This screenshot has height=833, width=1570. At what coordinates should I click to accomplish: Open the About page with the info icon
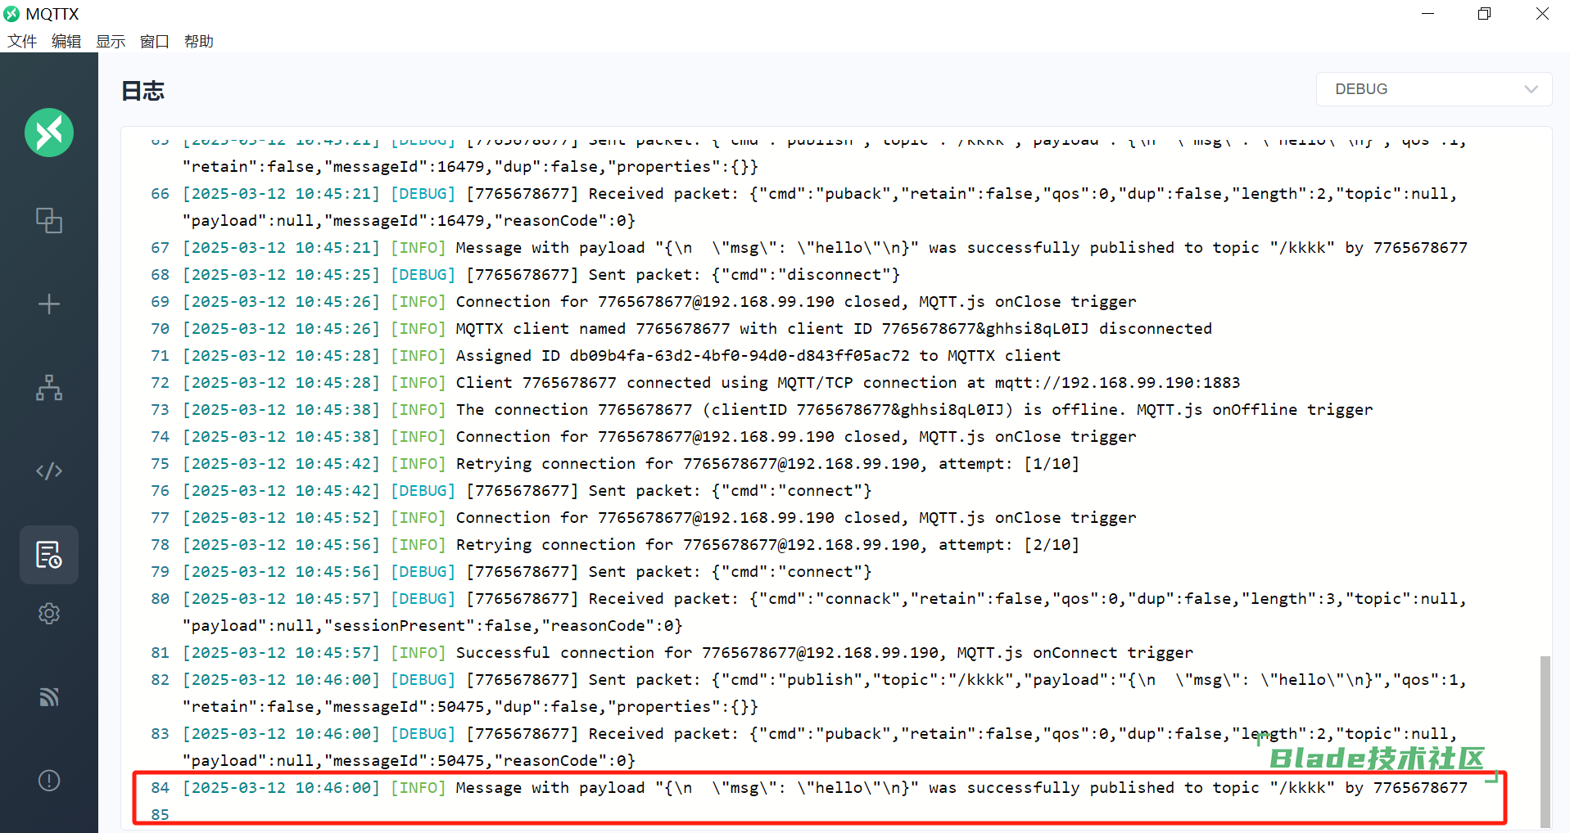[49, 781]
